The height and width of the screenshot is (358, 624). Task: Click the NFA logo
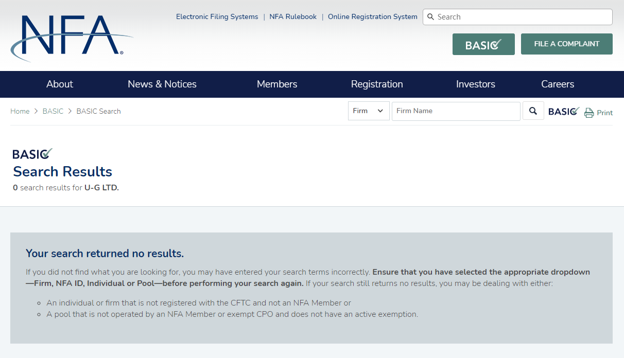(72, 38)
